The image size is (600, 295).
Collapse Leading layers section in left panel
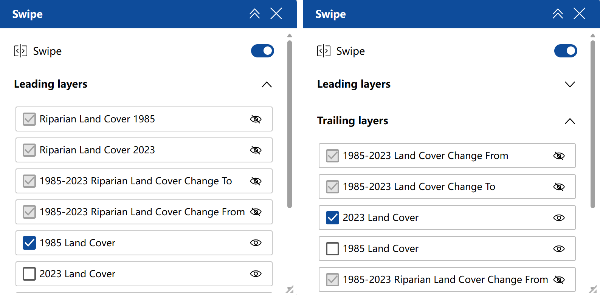pyautogui.click(x=267, y=84)
